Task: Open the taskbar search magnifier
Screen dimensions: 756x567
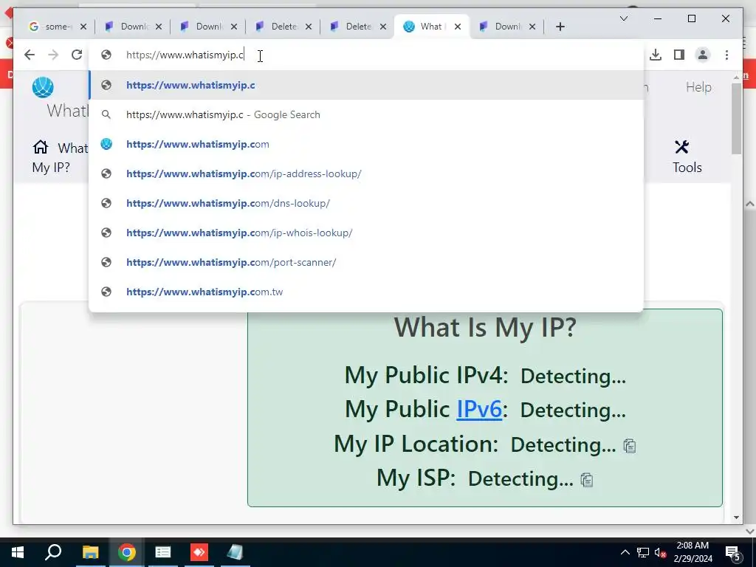Action: (x=53, y=552)
